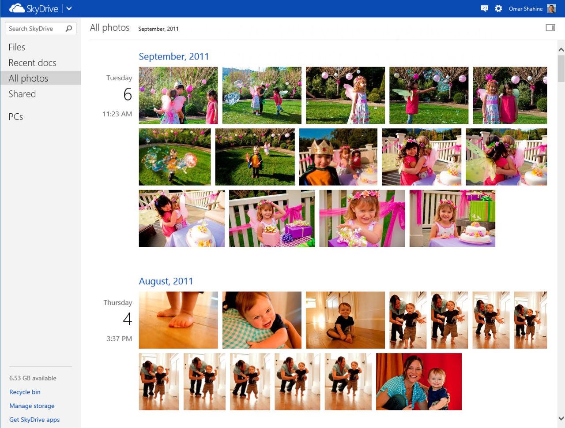Open the September, 2011 breadcrumb dropdown

[x=158, y=29]
